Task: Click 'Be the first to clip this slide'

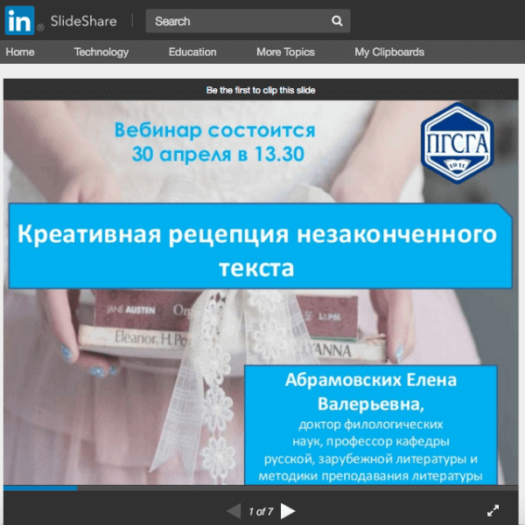Action: (261, 90)
